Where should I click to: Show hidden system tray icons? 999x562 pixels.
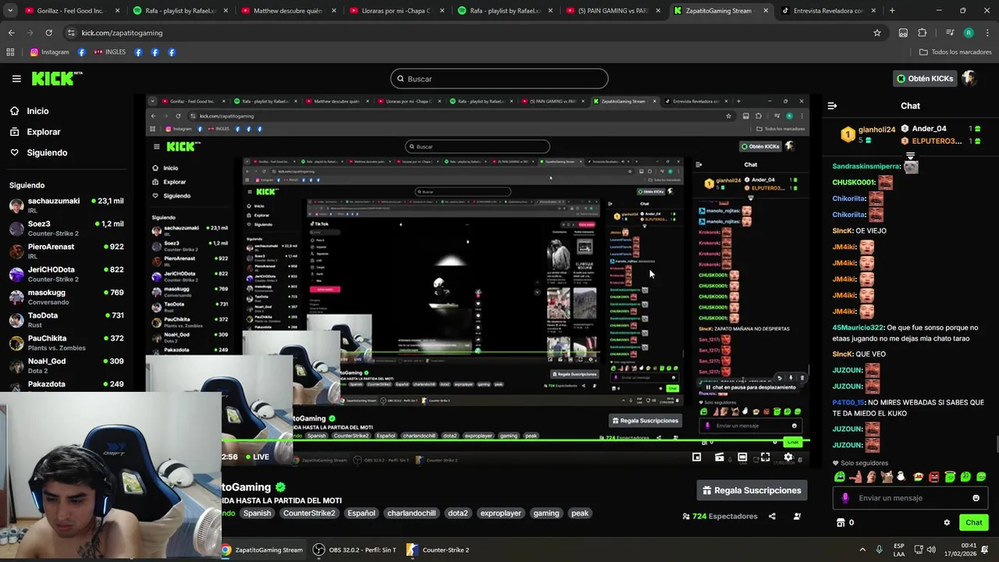(x=862, y=550)
